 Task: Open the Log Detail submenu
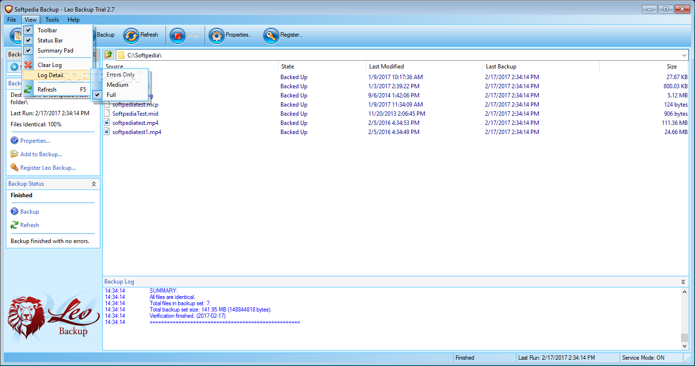57,75
